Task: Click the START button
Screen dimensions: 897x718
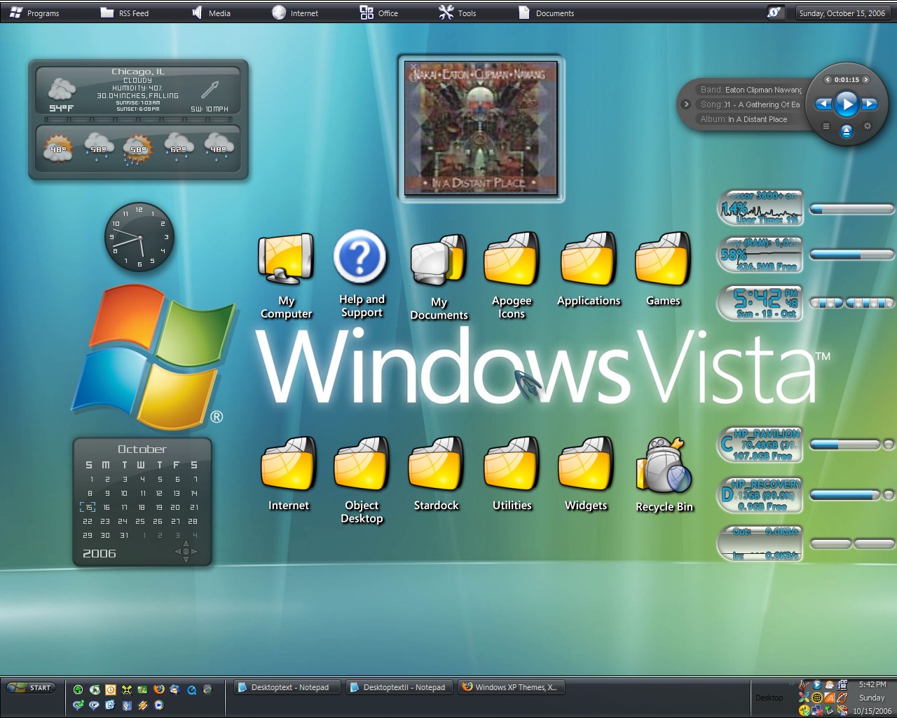Action: pos(32,688)
